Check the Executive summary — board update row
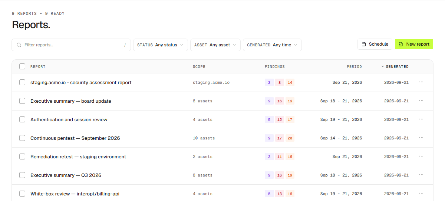 (x=22, y=101)
